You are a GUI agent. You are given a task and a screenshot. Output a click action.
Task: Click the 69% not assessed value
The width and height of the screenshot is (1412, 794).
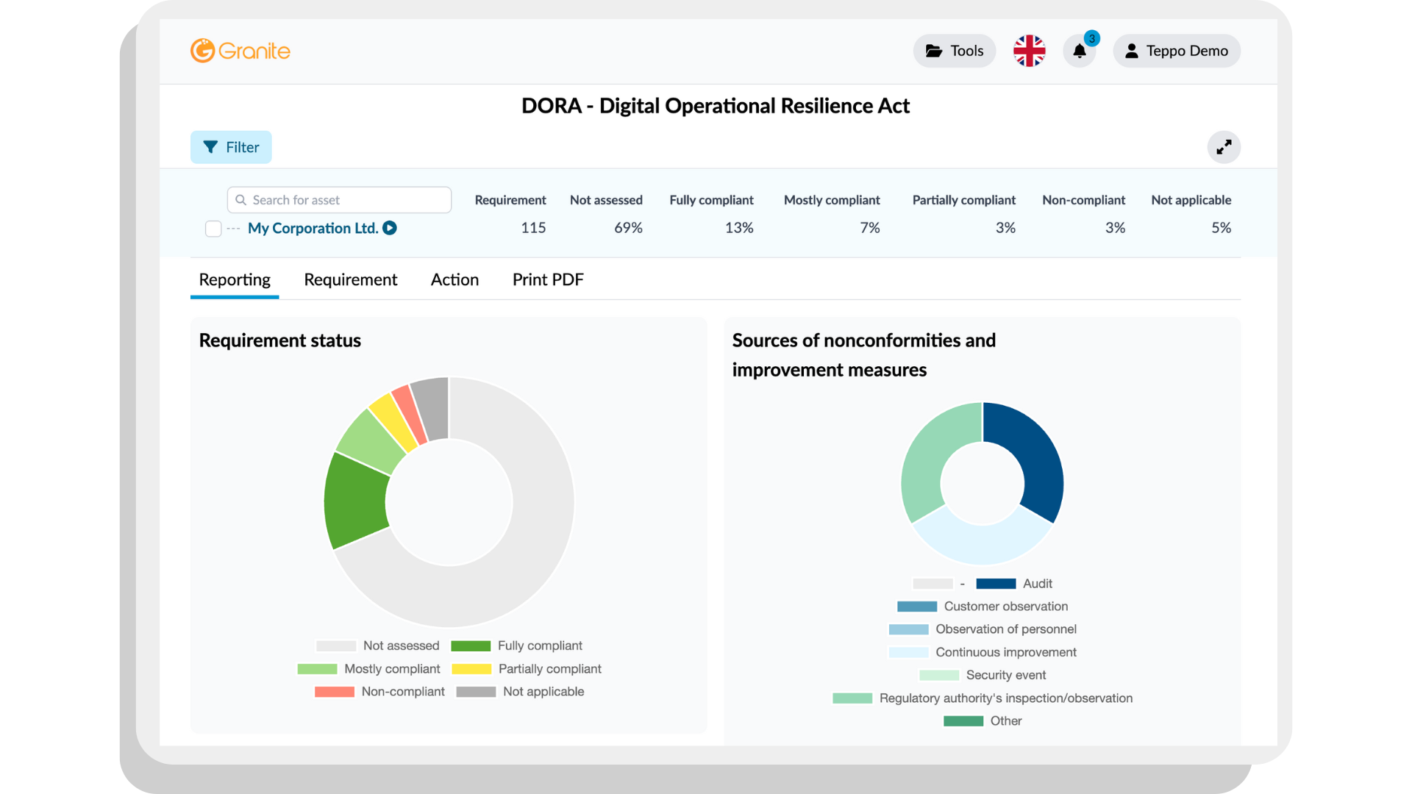pyautogui.click(x=628, y=228)
